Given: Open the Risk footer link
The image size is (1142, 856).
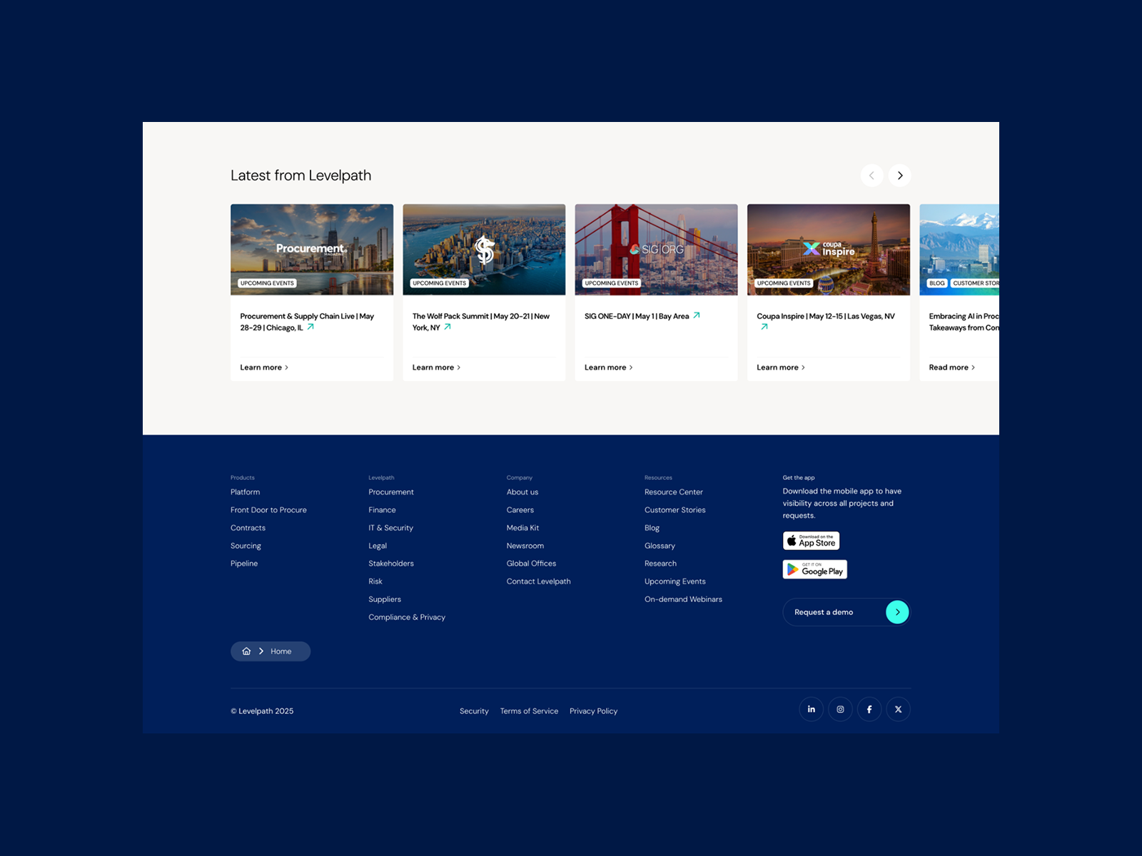Looking at the screenshot, I should coord(375,581).
